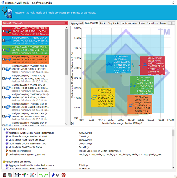
Task: Select the green i7-6700K chart label box
Action: pos(142,85)
